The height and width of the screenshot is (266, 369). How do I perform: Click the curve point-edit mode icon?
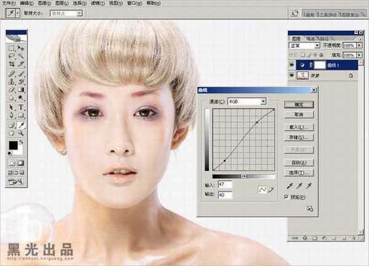(261, 190)
